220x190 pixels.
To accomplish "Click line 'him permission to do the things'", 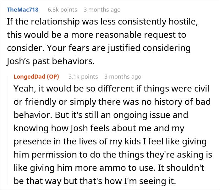I will click(113, 155).
